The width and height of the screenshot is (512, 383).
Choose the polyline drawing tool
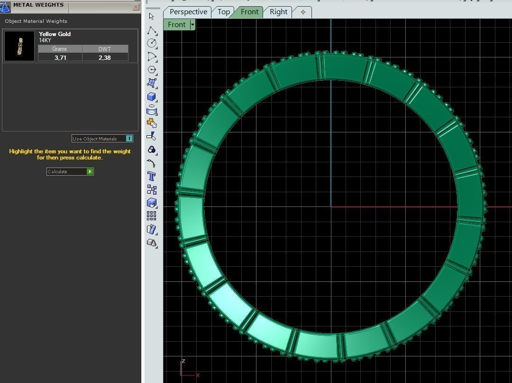[x=152, y=30]
